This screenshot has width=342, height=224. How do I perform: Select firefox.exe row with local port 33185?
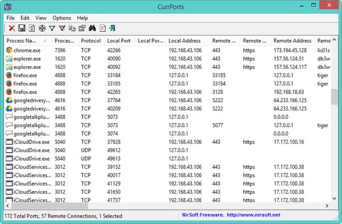point(168,84)
